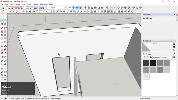
Task: Choose the Rotate tool
Action: pyautogui.click(x=2, y=50)
